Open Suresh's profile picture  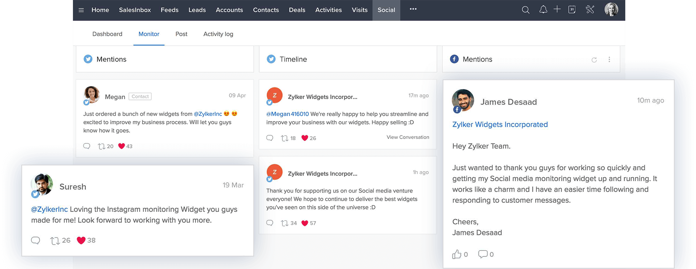point(42,184)
